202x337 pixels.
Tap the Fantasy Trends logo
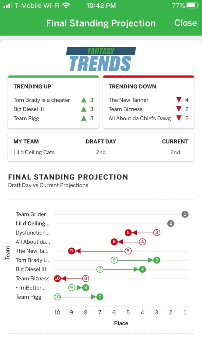pyautogui.click(x=101, y=59)
